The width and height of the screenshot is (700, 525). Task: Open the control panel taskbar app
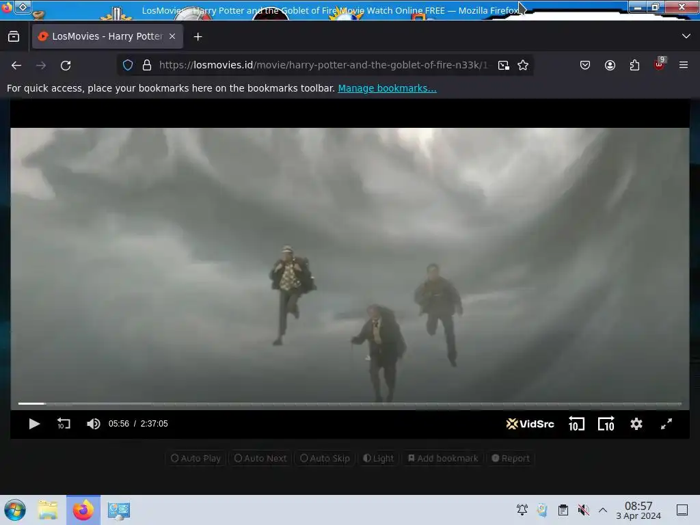[x=119, y=510]
